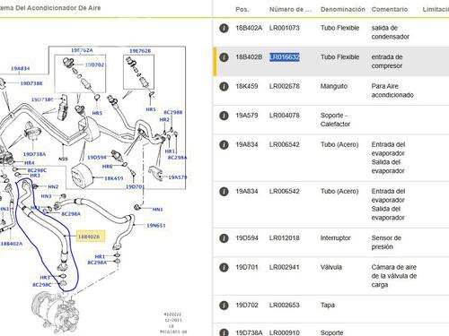
Task: Click 19A834 label in diagram
Action: click(x=20, y=68)
